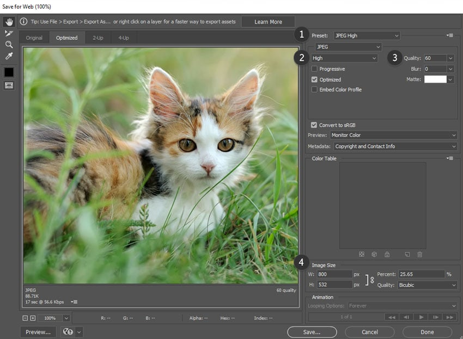Select the Hand tool
The height and width of the screenshot is (339, 463).
(x=9, y=22)
